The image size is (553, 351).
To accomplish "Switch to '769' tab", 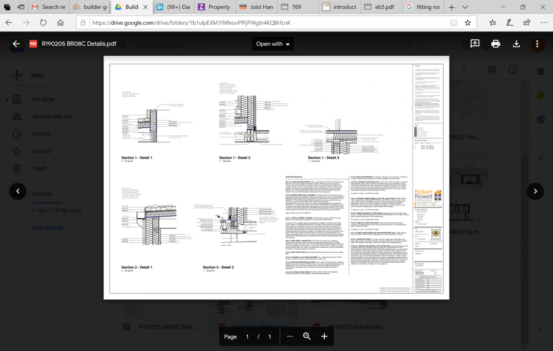I will (x=298, y=7).
